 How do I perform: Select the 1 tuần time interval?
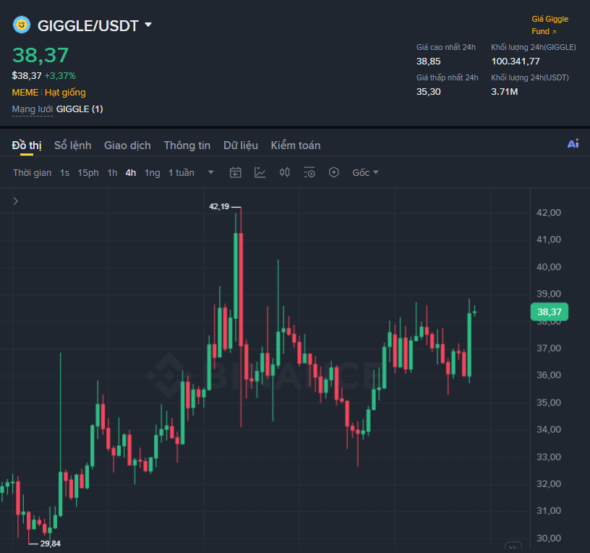pos(181,172)
